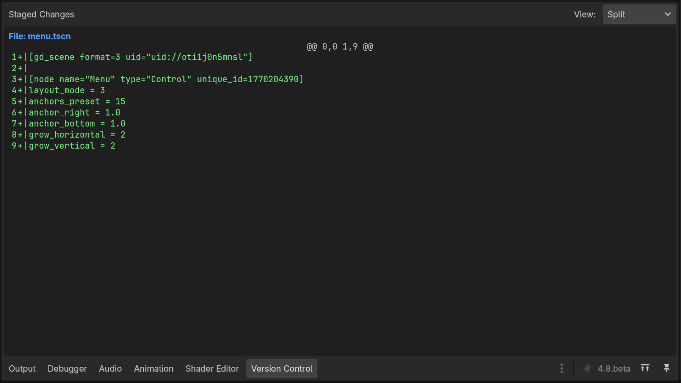This screenshot has height=383, width=681.
Task: Open the View mode Split dropdown
Action: pyautogui.click(x=639, y=15)
